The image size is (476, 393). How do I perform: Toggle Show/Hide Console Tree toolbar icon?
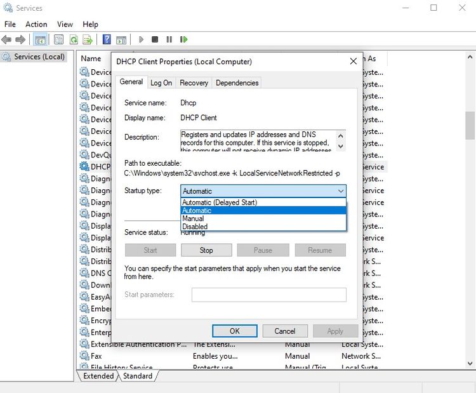click(x=40, y=39)
